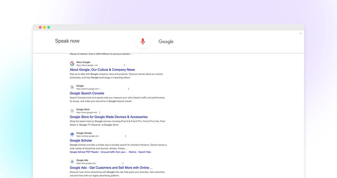337x178 pixels.
Task: Open more options for Google Store result
Action: point(100,113)
